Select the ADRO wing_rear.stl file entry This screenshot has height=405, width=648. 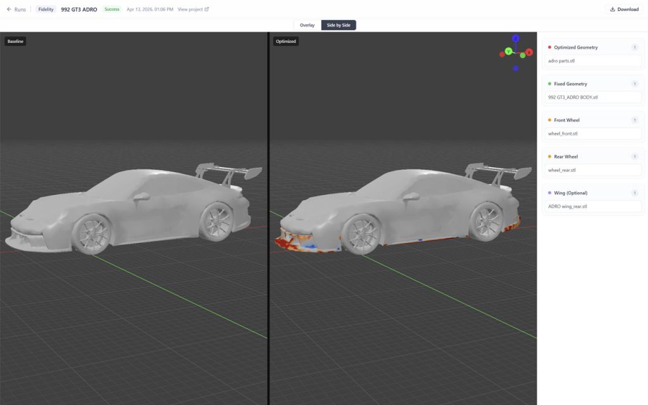pos(593,206)
